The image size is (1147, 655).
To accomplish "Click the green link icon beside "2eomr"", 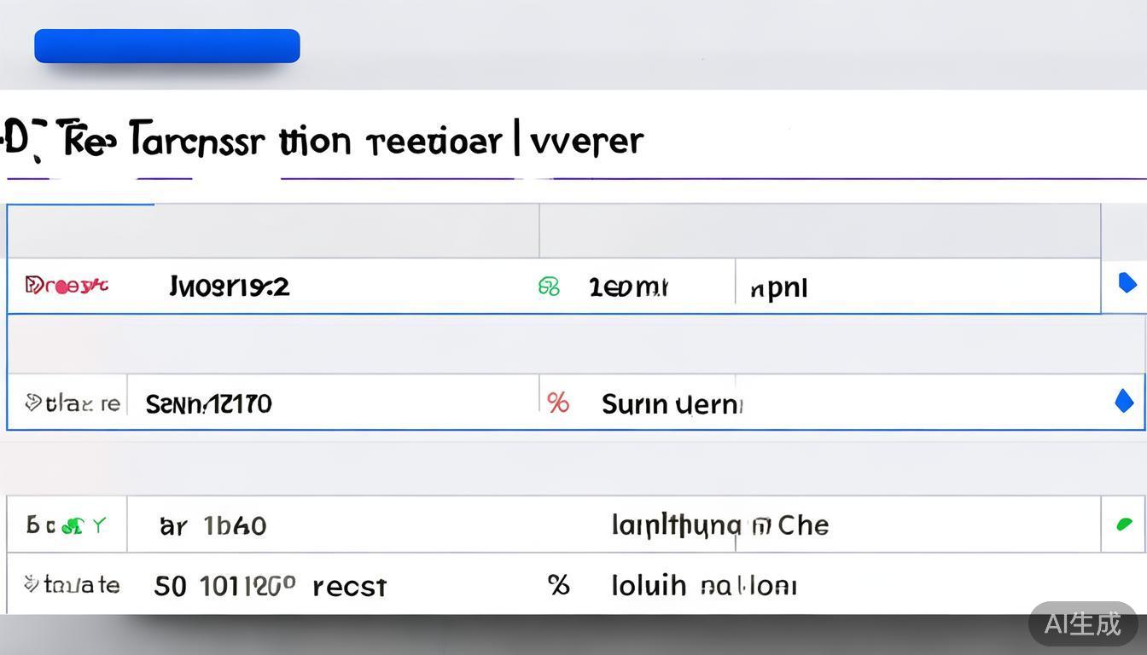I will click(549, 287).
